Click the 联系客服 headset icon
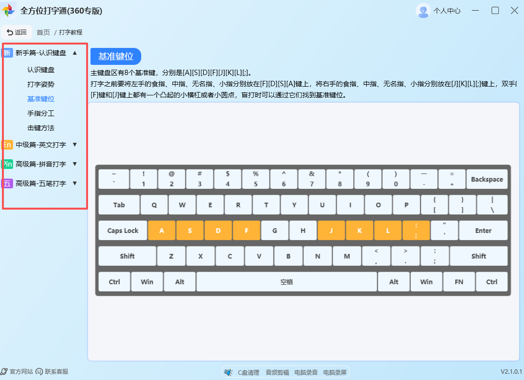The height and width of the screenshot is (380, 524). (39, 371)
